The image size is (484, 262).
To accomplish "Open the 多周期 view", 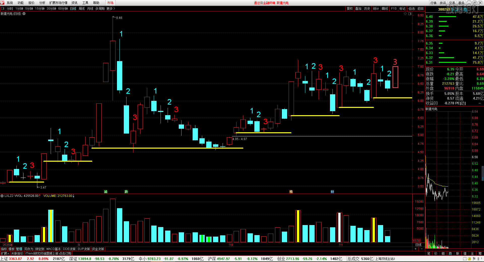I will (100, 9).
